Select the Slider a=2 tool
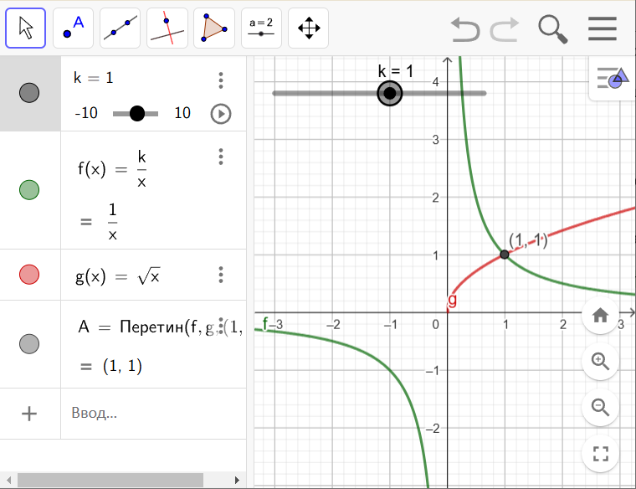The height and width of the screenshot is (489, 636). (x=262, y=28)
